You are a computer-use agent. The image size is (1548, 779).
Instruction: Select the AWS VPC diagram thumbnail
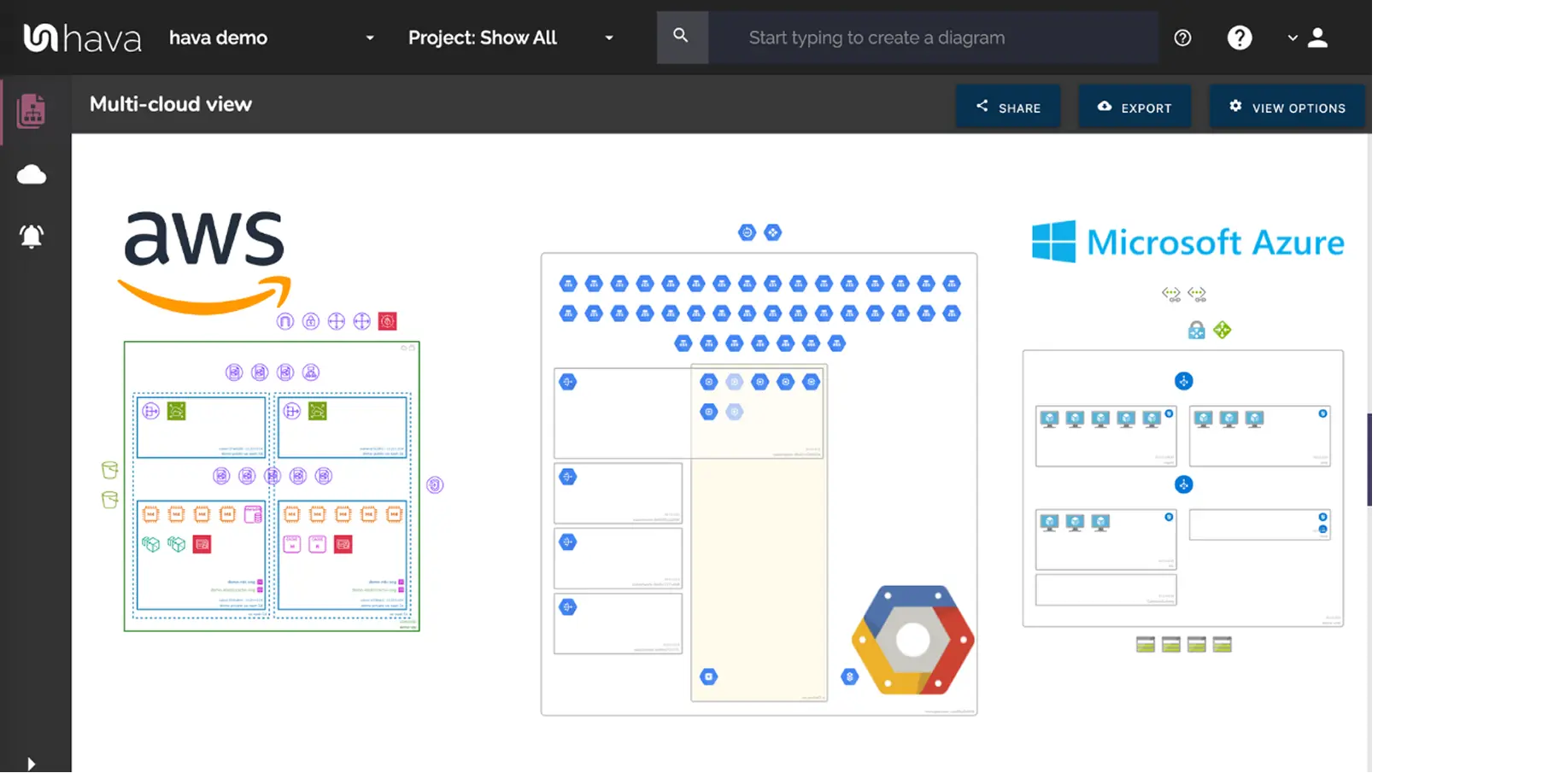pyautogui.click(x=272, y=486)
